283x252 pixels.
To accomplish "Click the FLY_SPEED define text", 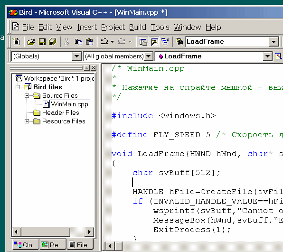I will [x=177, y=135].
